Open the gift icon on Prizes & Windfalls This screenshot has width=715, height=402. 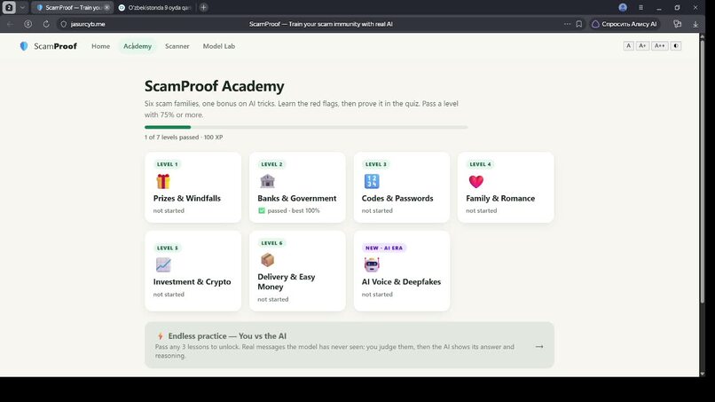coord(163,181)
